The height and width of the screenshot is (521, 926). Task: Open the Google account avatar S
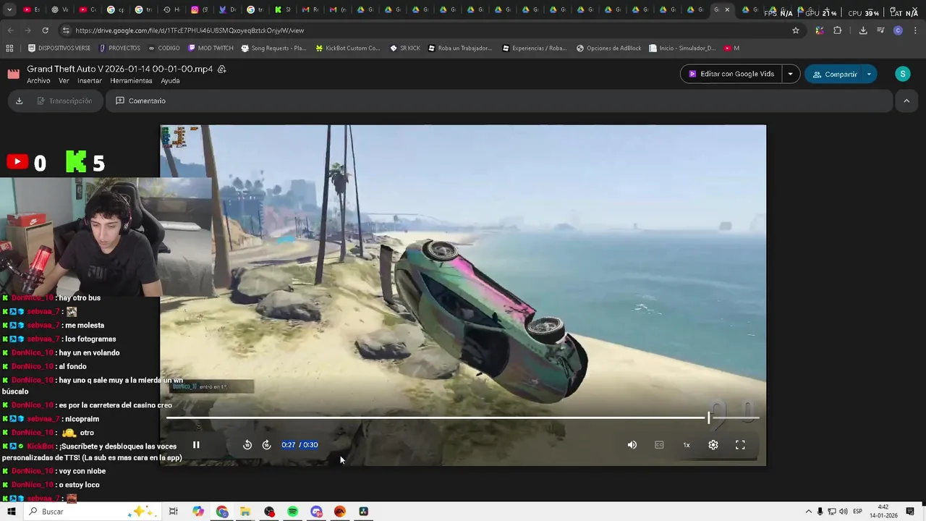pyautogui.click(x=902, y=74)
